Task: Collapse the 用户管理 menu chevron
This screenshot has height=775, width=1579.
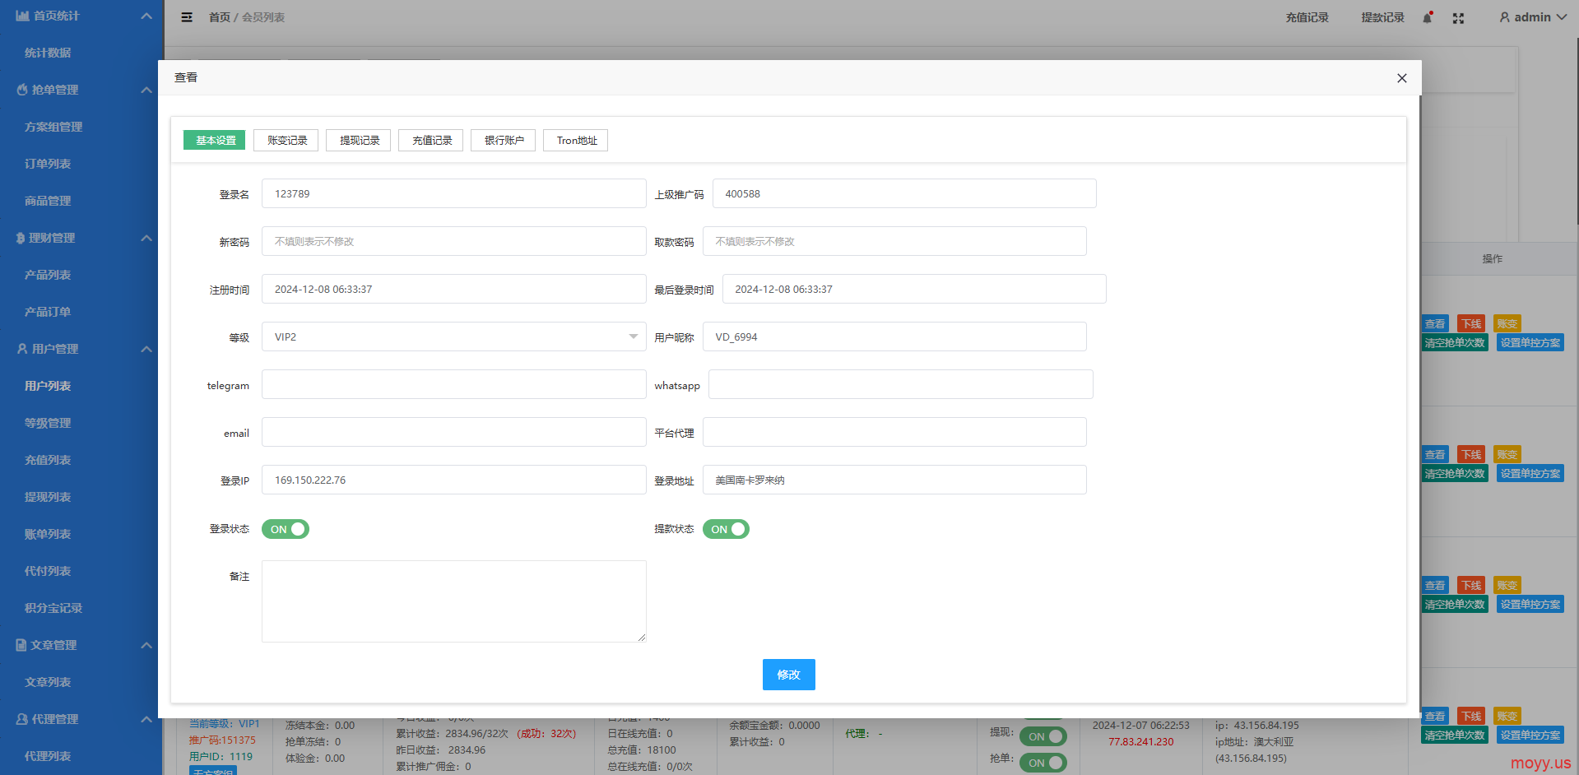Action: point(146,349)
